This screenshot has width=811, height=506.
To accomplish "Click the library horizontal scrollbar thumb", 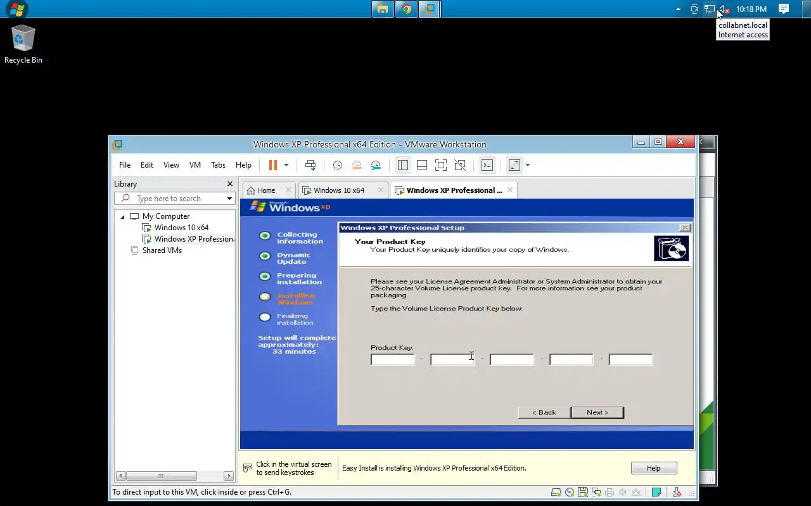I will 161,476.
